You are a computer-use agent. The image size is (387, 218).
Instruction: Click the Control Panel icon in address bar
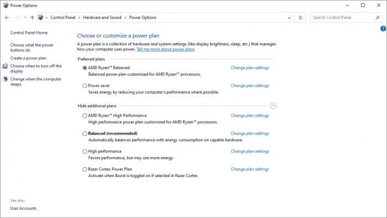[40, 17]
